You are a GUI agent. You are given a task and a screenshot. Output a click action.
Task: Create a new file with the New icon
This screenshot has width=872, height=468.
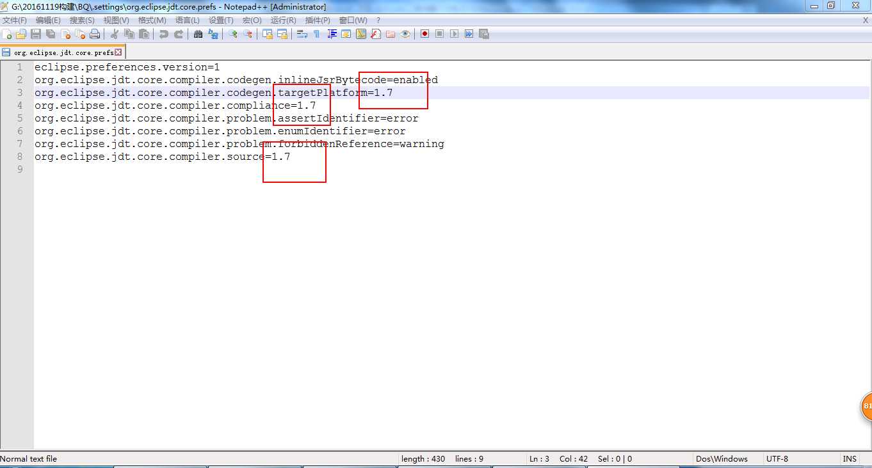(x=7, y=34)
